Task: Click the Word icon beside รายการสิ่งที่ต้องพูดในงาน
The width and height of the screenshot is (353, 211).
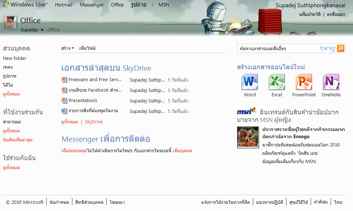Action: click(64, 111)
